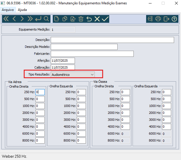The image size is (181, 160).
Task: Click the Descrição text field
Action: click(x=112, y=40)
